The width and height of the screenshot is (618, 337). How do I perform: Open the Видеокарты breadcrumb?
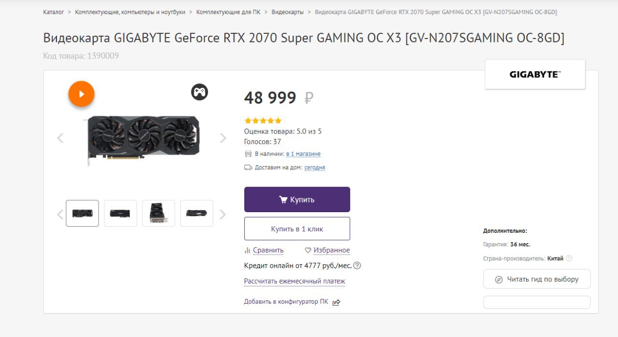[x=288, y=12]
